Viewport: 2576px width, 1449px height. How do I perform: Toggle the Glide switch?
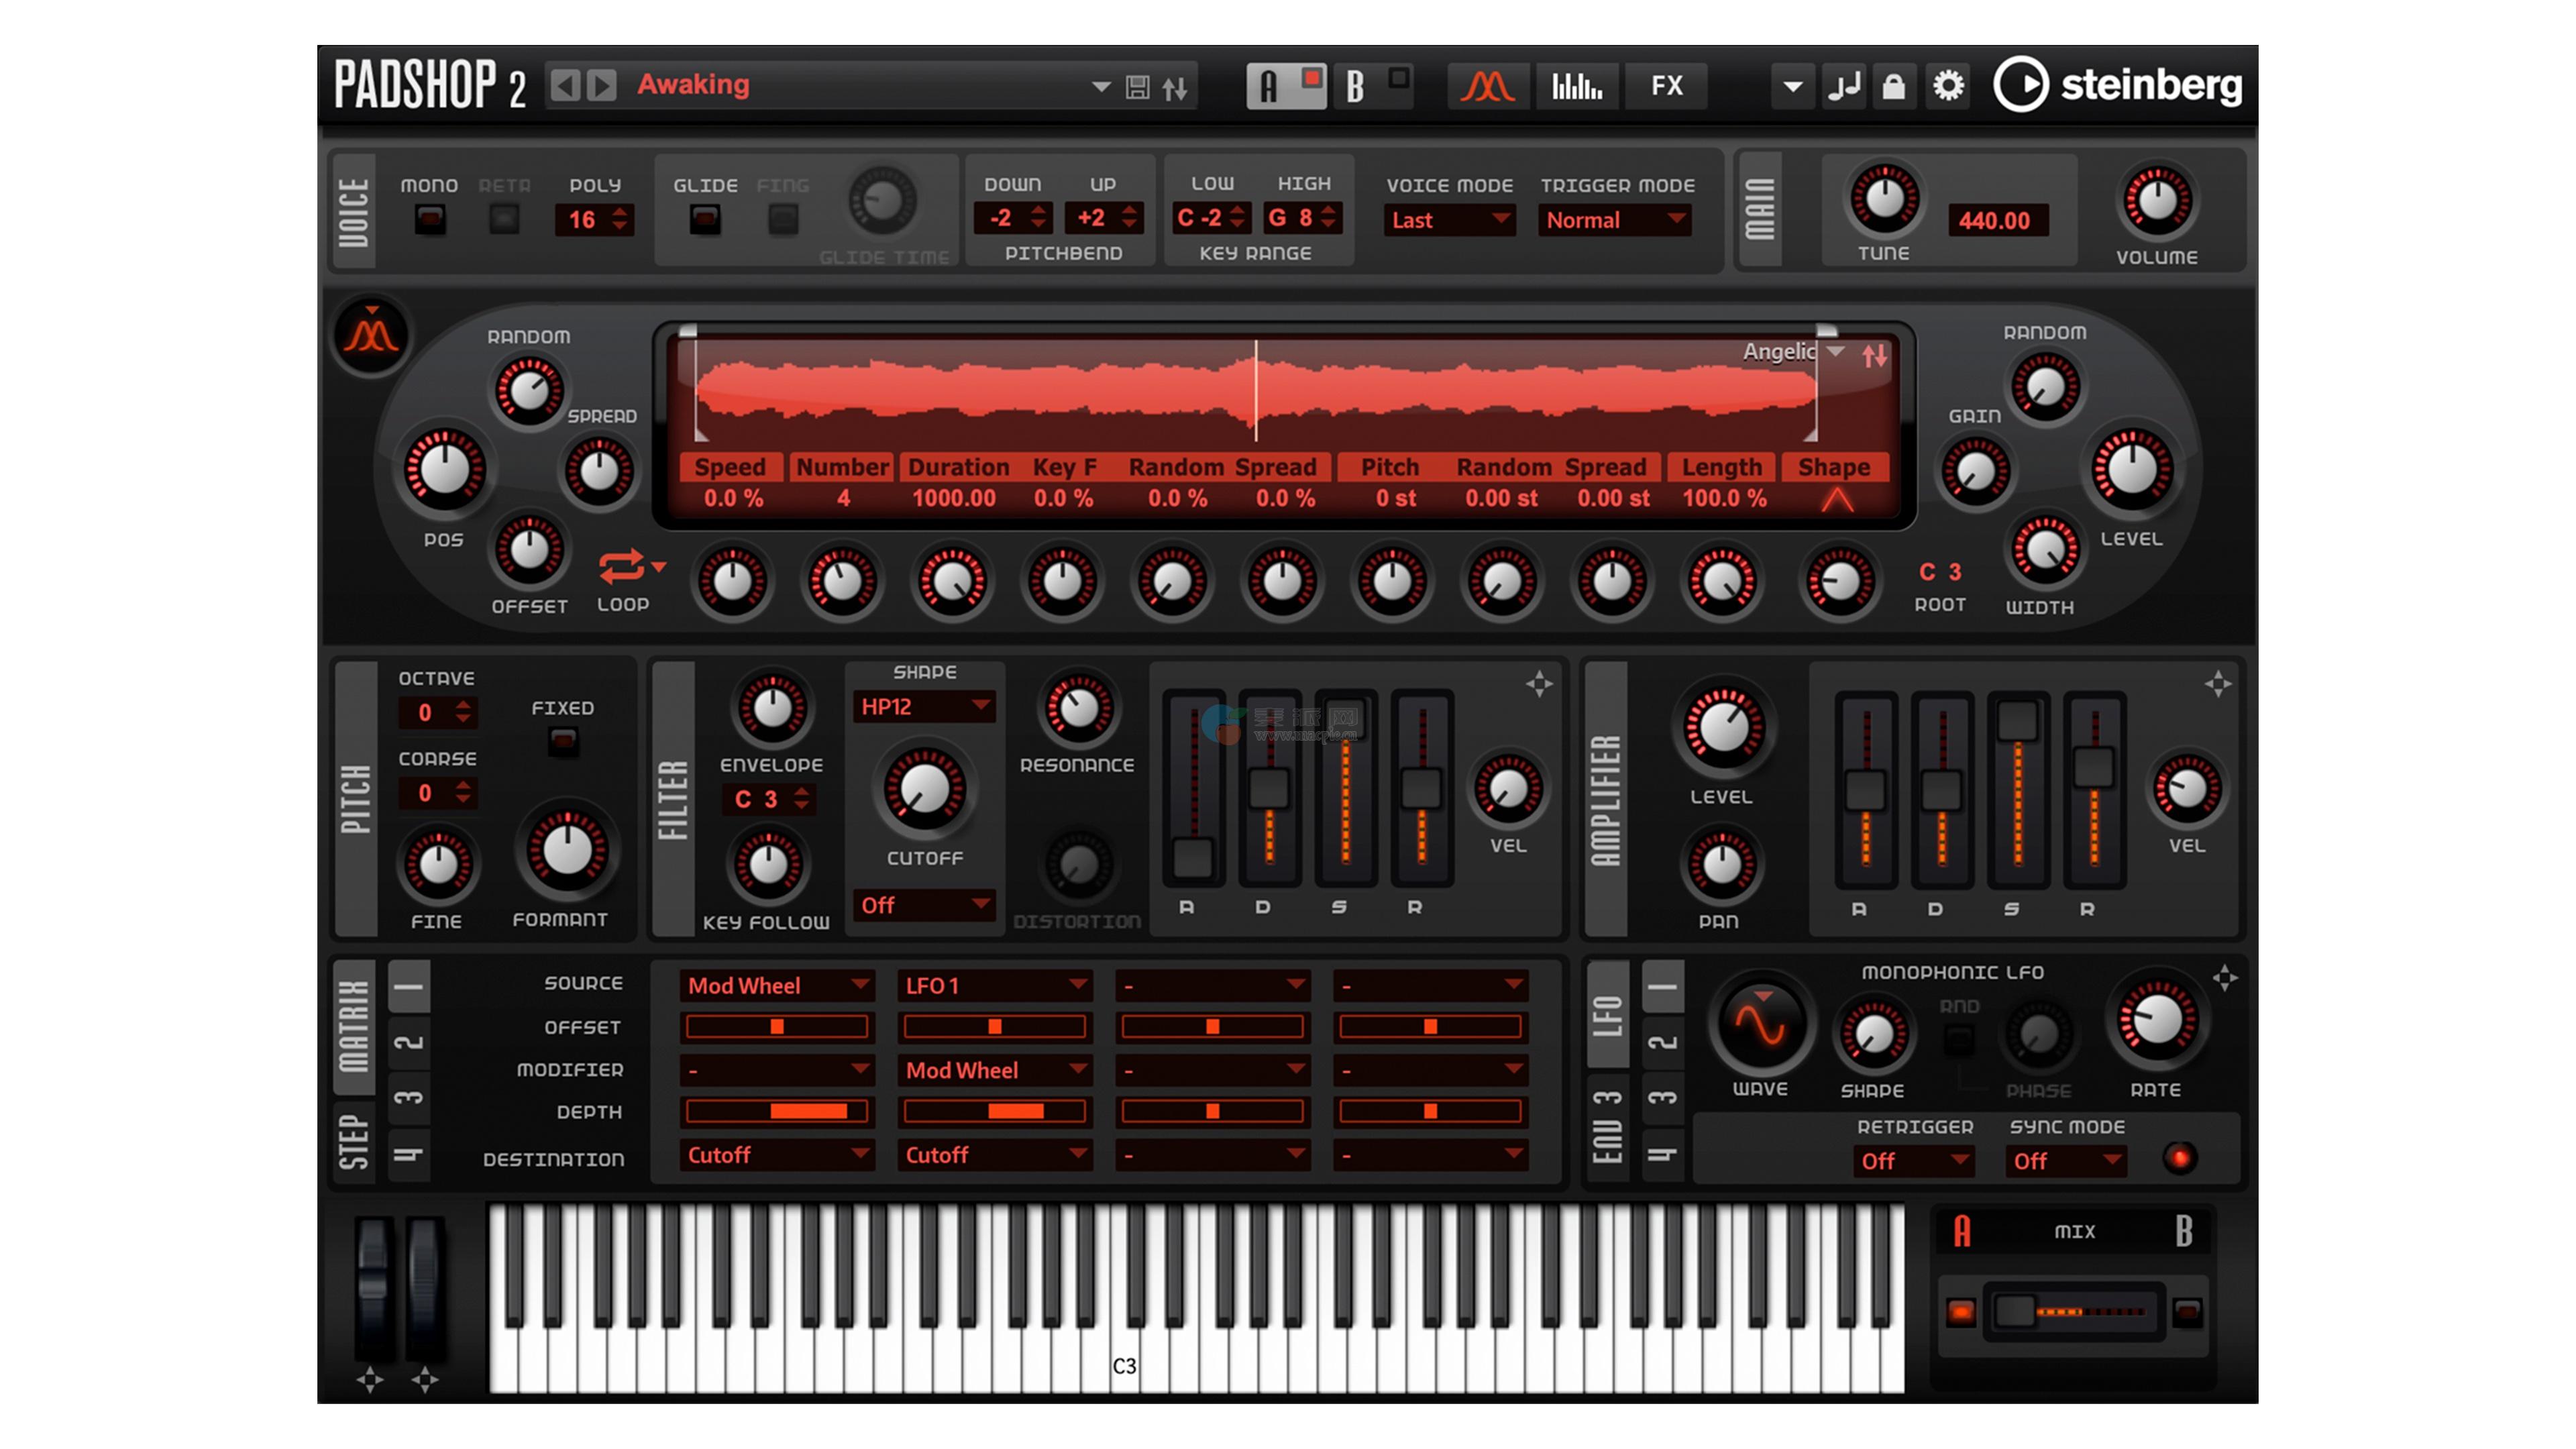pos(705,218)
